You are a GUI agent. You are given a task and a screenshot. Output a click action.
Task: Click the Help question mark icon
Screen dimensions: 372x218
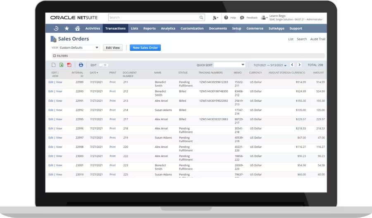(226, 17)
